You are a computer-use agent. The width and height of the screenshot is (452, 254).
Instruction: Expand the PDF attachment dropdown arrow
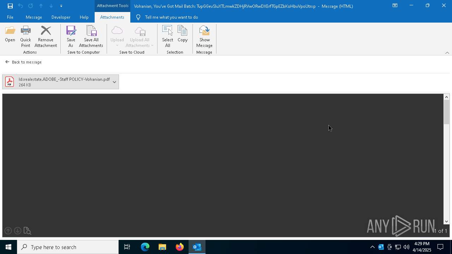point(114,82)
